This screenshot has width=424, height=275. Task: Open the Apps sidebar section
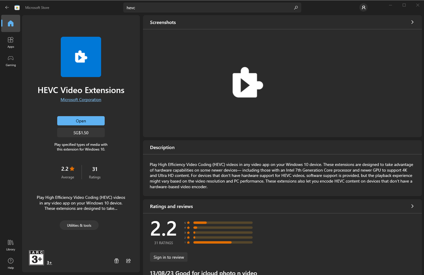pos(11,42)
